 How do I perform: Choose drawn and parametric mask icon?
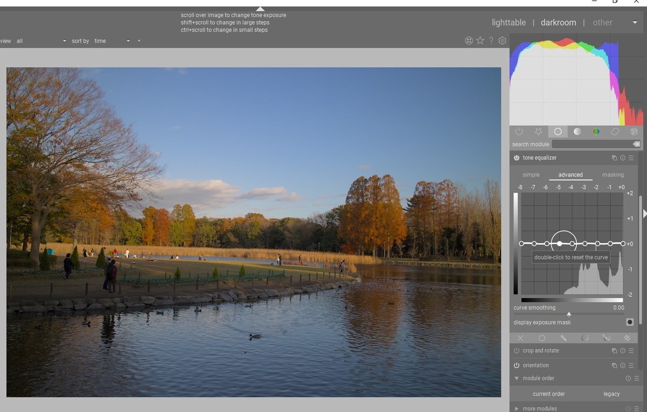click(x=606, y=338)
